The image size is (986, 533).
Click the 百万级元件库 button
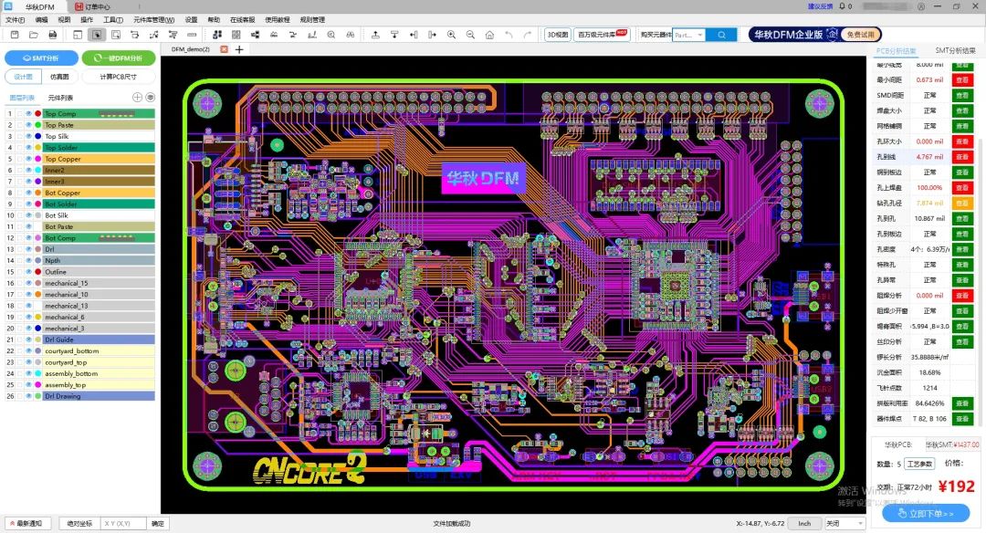point(602,35)
